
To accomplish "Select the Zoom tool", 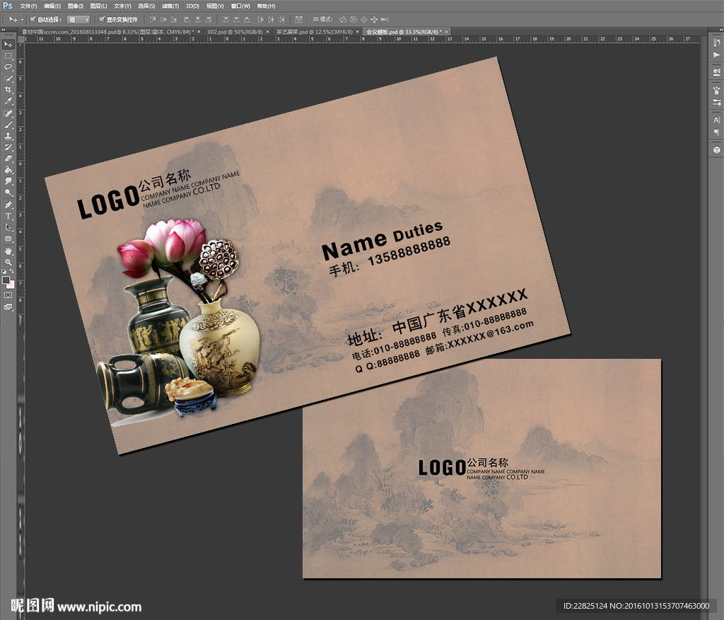I will pyautogui.click(x=8, y=262).
